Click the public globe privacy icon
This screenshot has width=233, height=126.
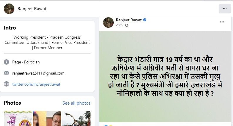pos(127,25)
